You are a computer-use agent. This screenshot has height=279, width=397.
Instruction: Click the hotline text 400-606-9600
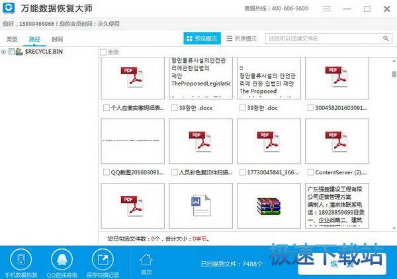(x=290, y=9)
